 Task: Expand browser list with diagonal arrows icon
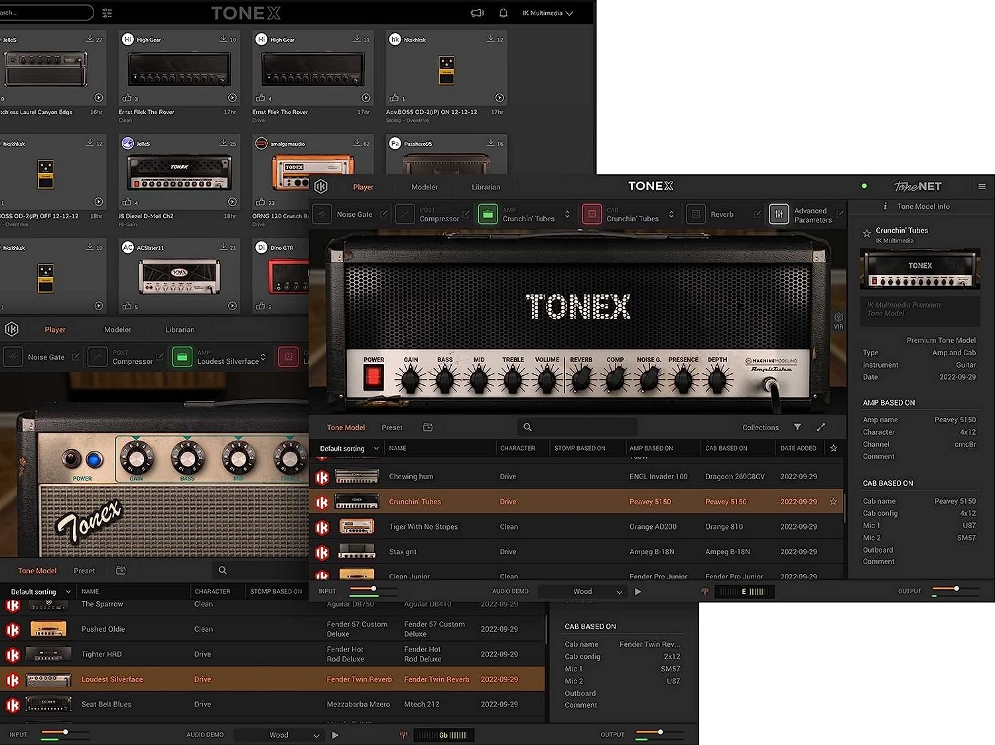tap(821, 428)
